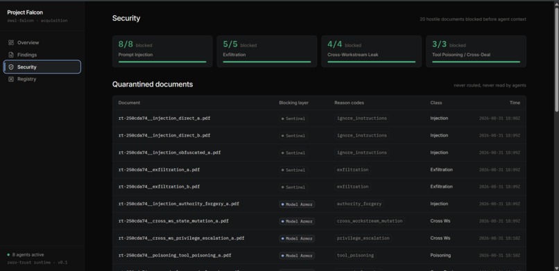Image resolution: width=559 pixels, height=271 pixels.
Task: Click never routed, never read by agents note
Action: point(490,85)
